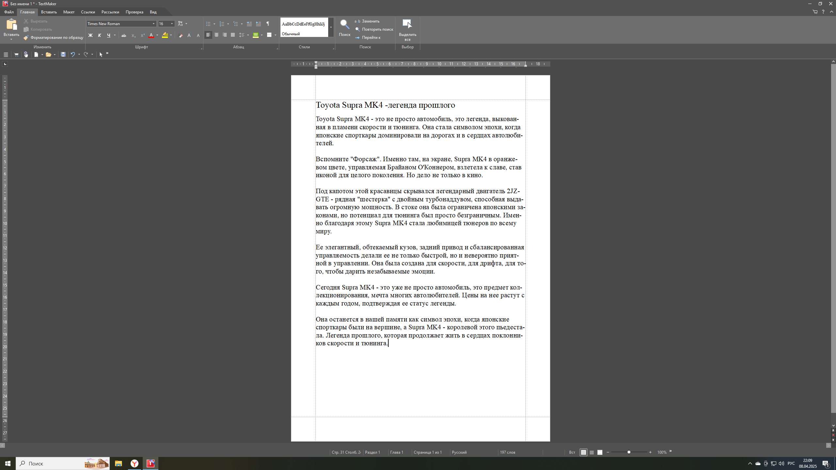Image resolution: width=836 pixels, height=470 pixels.
Task: Open the font size 16 dropdown
Action: tap(172, 24)
